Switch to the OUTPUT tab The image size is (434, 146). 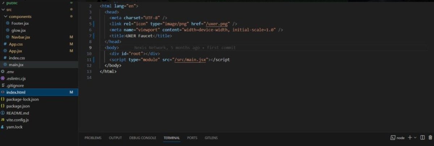[115, 138]
